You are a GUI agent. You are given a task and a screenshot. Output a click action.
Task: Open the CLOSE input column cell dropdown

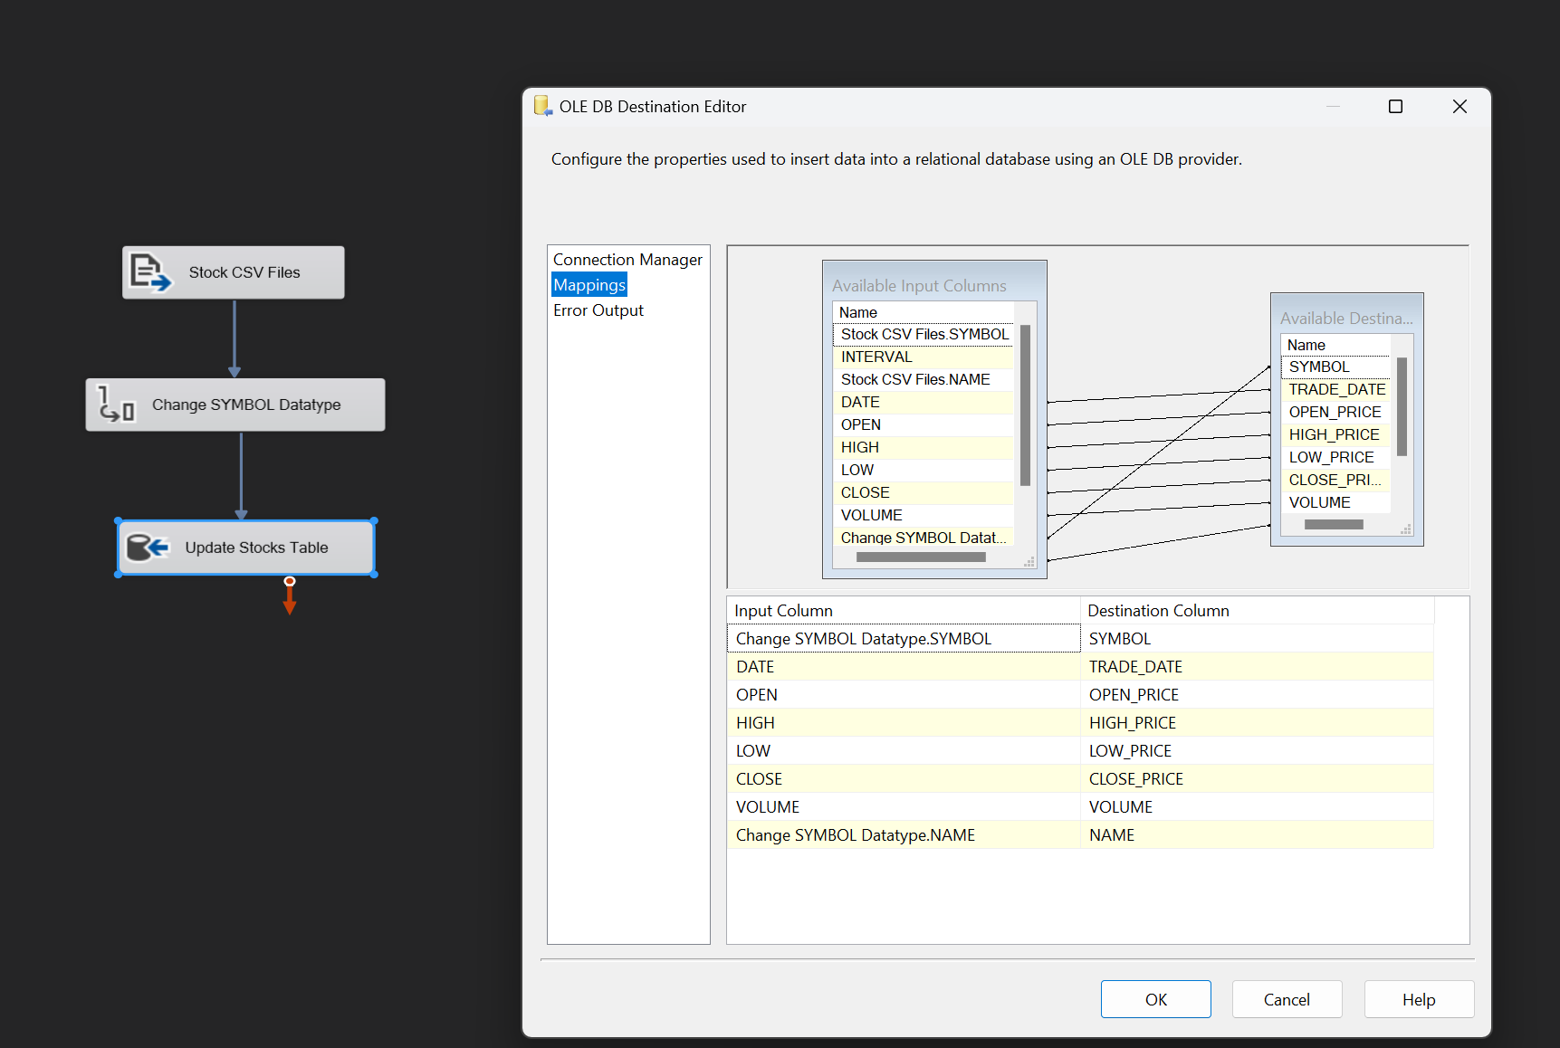click(903, 779)
